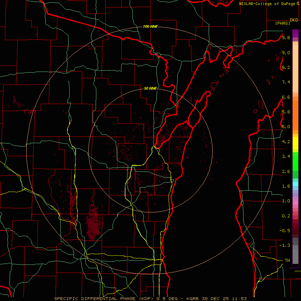Viewport: 301px width, 301px height.
Task: Click the 3.4 legend value
Action: (286, 157)
